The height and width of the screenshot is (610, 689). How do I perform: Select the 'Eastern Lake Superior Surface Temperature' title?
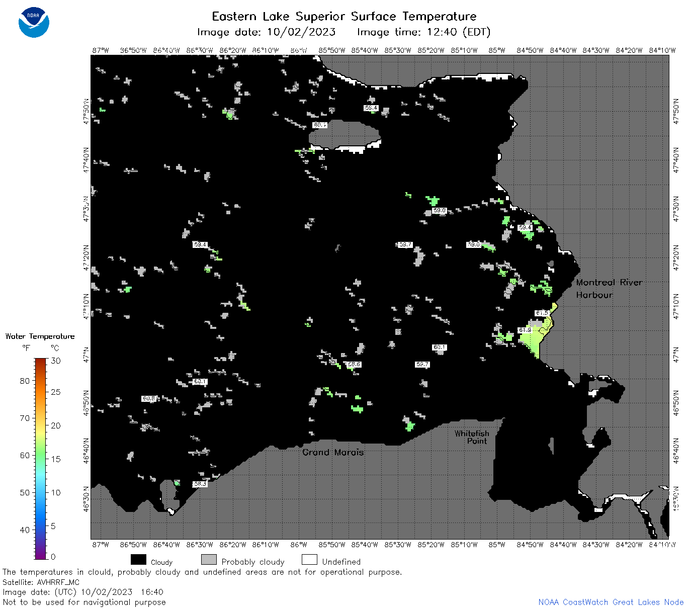click(x=344, y=17)
